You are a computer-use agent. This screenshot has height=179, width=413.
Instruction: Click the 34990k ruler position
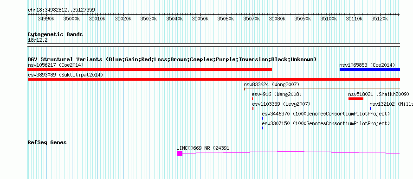click(46, 19)
